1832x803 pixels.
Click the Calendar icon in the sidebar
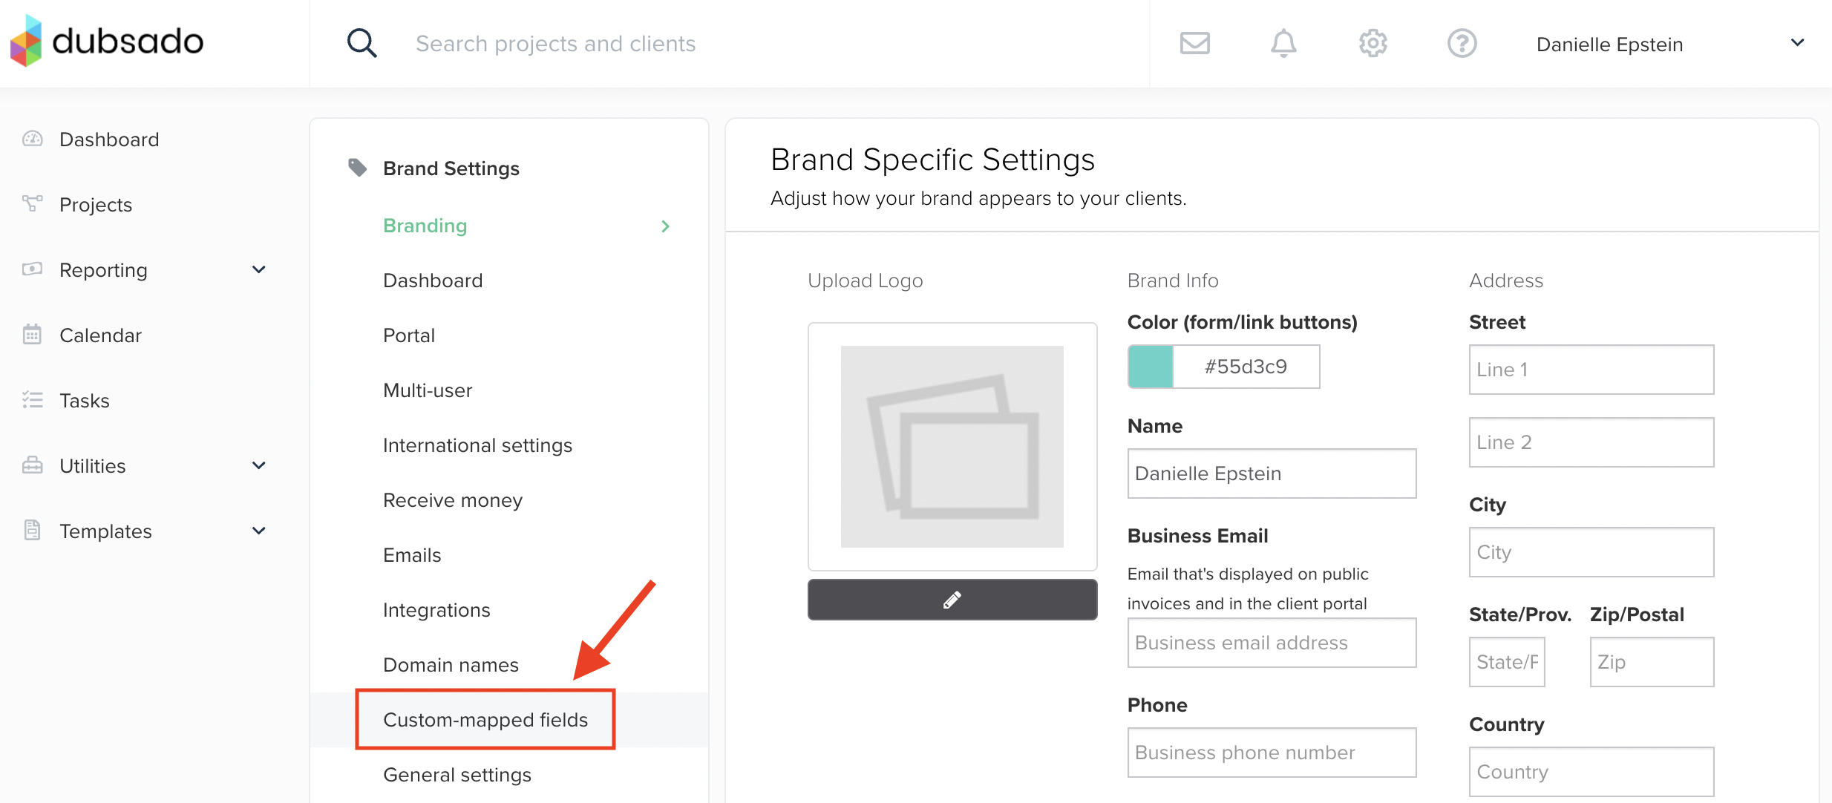coord(32,335)
